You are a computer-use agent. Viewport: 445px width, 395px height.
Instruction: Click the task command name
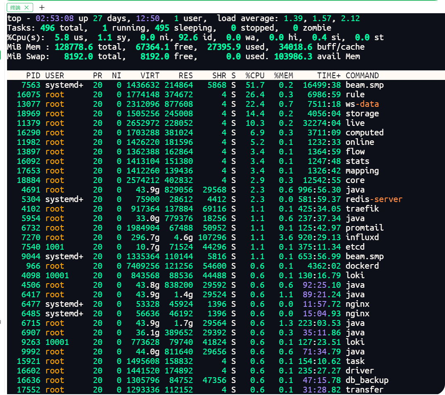[355, 361]
